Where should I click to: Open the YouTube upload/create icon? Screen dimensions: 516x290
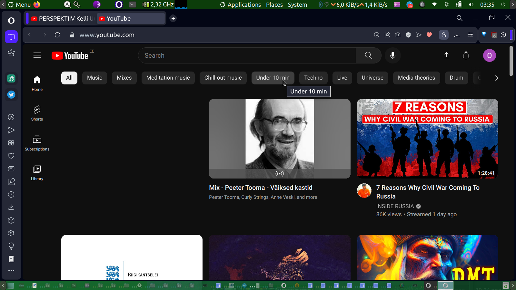tap(446, 55)
